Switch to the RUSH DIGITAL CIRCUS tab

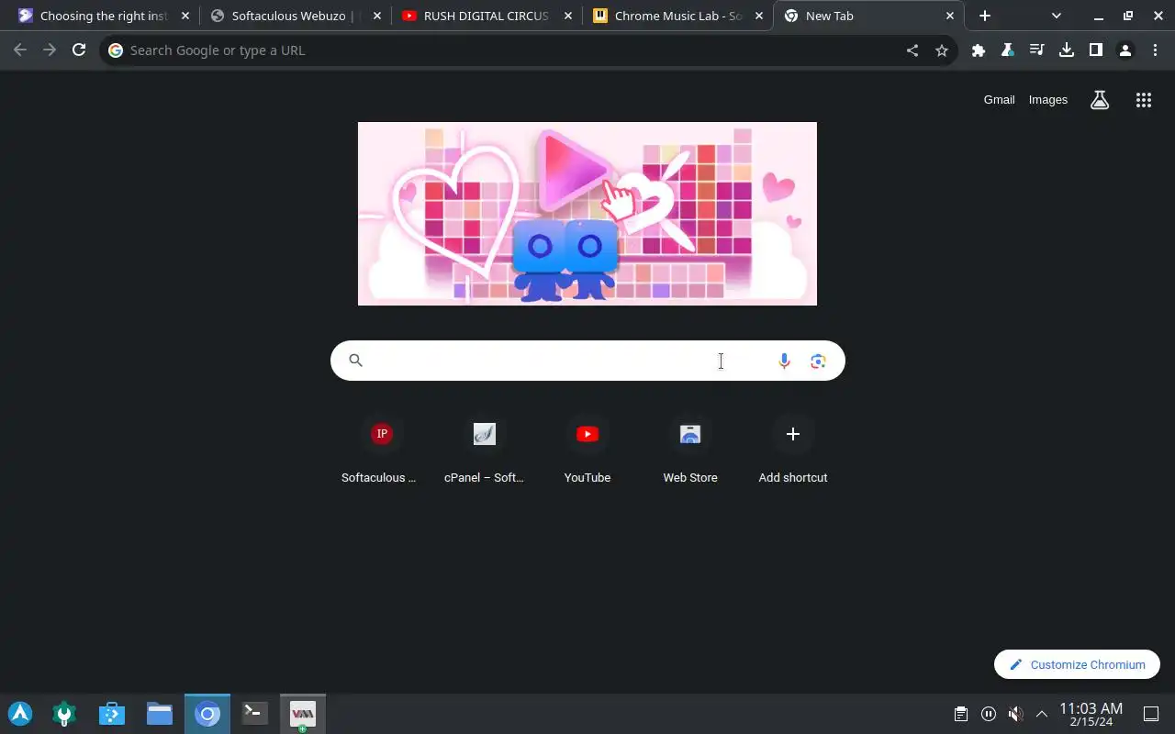pyautogui.click(x=487, y=16)
